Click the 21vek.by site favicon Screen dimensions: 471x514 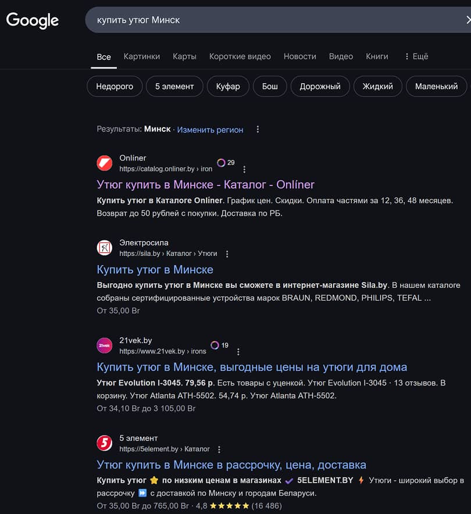click(x=105, y=345)
